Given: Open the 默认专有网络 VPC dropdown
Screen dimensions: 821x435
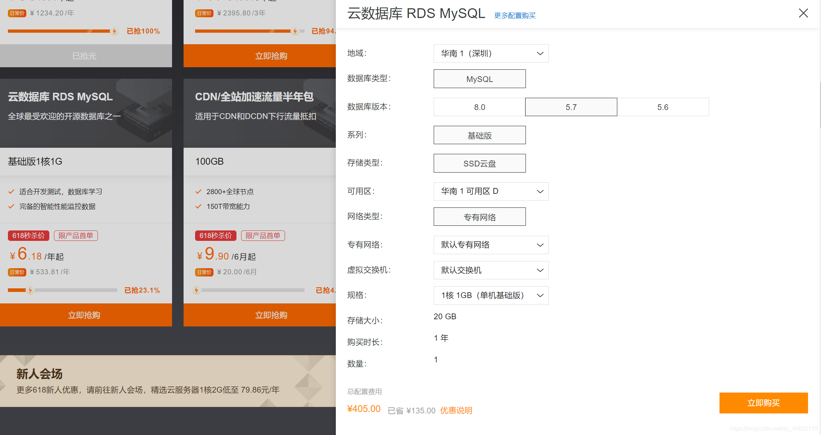Looking at the screenshot, I should pos(491,245).
